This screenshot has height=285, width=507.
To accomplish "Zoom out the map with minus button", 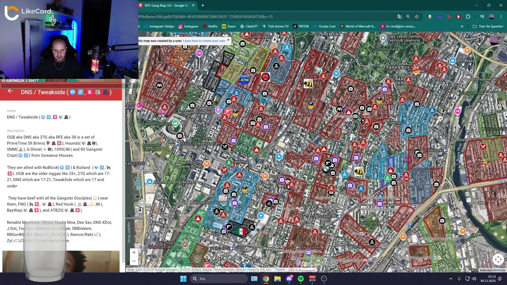I will point(134,261).
